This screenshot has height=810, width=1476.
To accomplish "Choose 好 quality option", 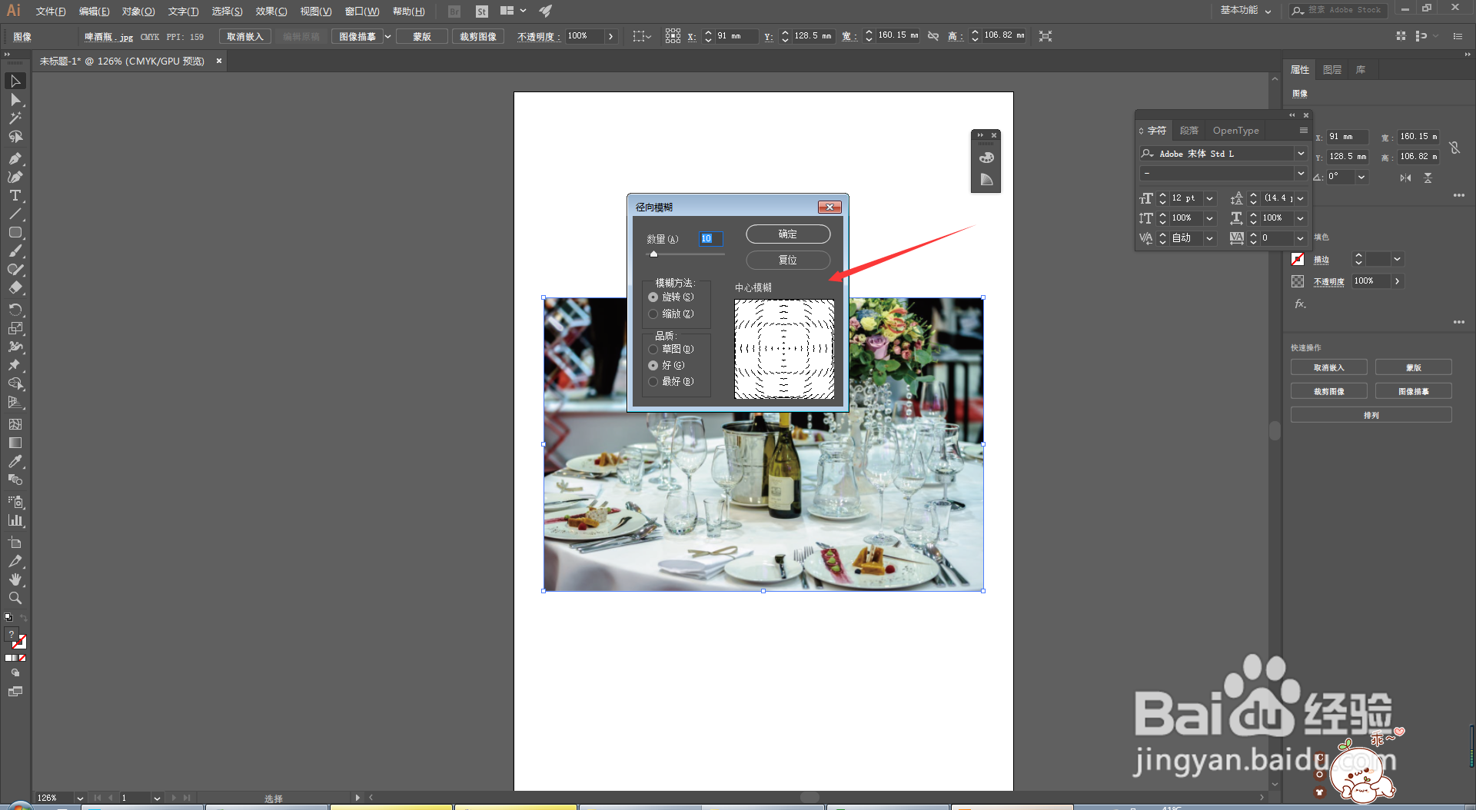I will pyautogui.click(x=653, y=366).
